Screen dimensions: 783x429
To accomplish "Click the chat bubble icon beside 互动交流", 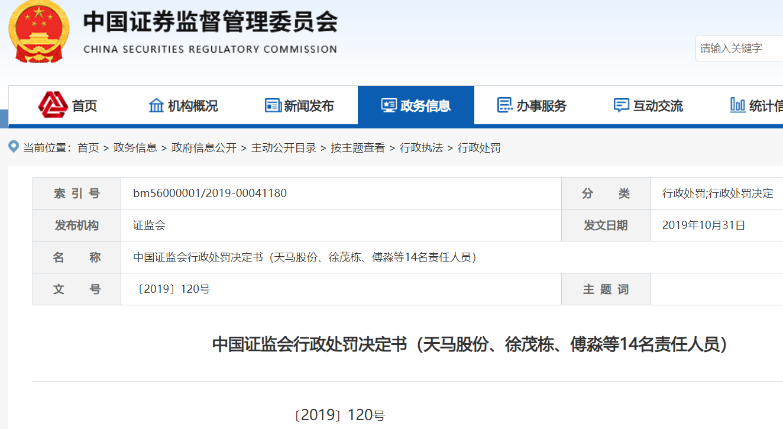I will tap(621, 105).
